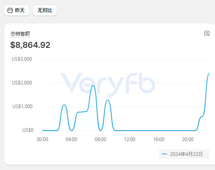Click the chart peak near 09:00
This screenshot has height=170, width=215.
(108, 100)
